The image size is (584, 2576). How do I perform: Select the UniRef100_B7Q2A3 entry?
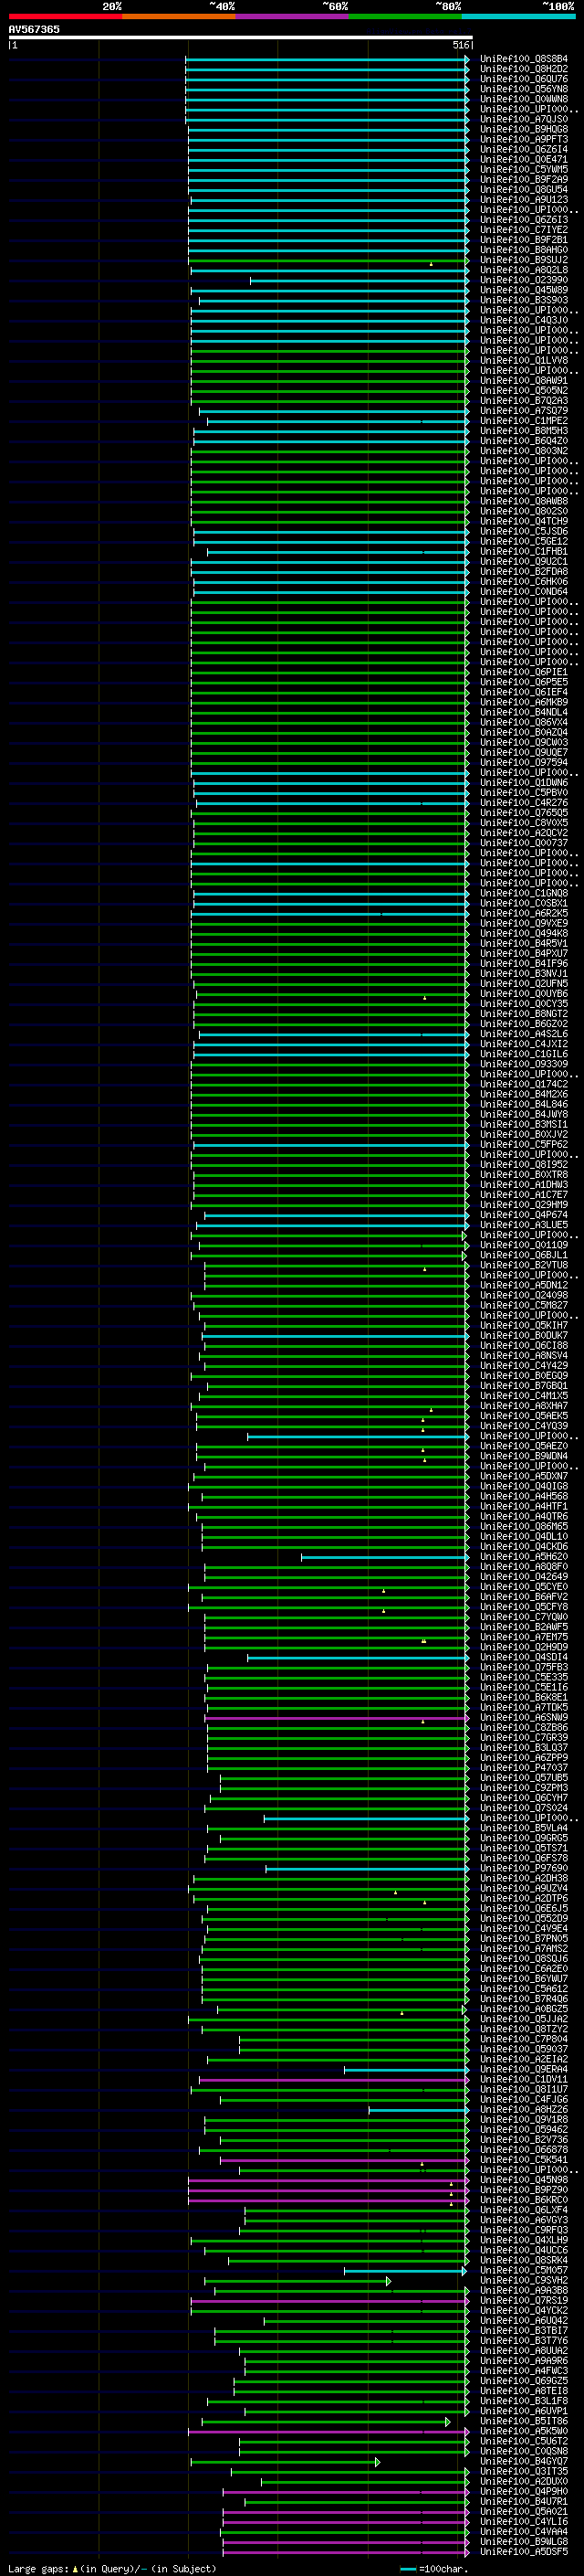[x=524, y=400]
